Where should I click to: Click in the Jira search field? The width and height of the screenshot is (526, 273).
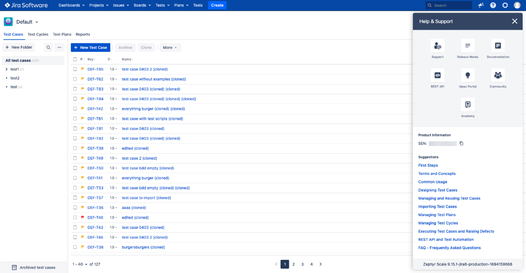coord(450,6)
